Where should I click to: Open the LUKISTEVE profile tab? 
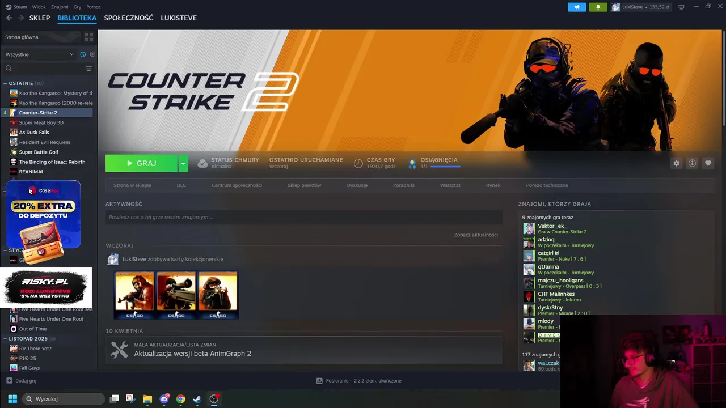click(179, 18)
